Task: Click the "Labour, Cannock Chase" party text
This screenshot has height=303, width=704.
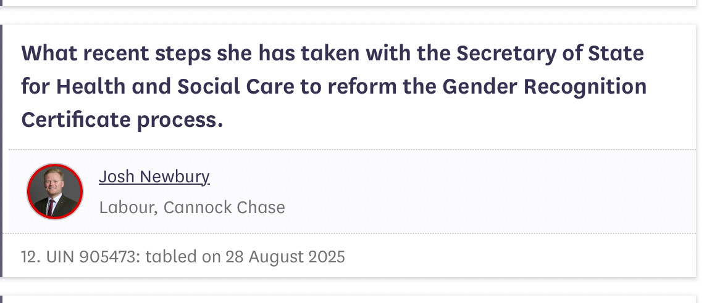Action: coord(192,207)
